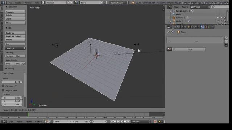The width and height of the screenshot is (232, 130).
Task: Open the Cycles Render engine dropdown
Action: 119,3
